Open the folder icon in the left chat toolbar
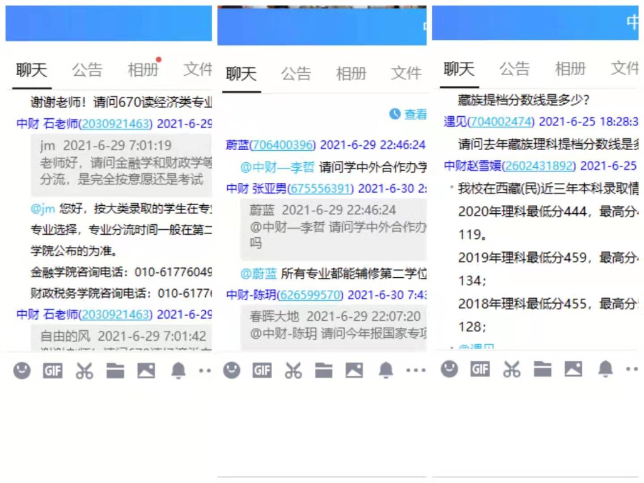The height and width of the screenshot is (483, 644). coord(115,370)
